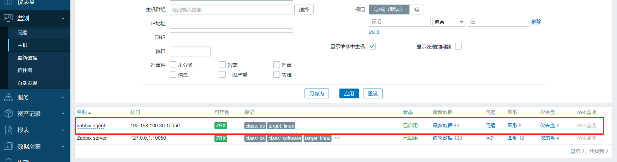Open 仪表盘 3 for zabbix-agent
The width and height of the screenshot is (617, 162).
tap(550, 126)
